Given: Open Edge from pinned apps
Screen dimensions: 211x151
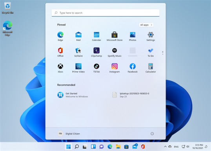Looking at the screenshot, I should pos(60,36).
